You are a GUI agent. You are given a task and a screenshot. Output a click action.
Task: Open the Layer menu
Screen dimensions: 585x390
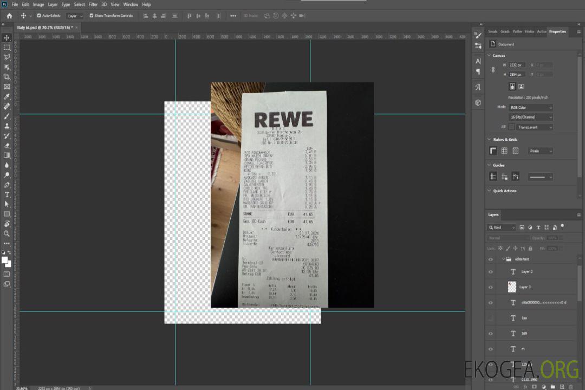(53, 4)
